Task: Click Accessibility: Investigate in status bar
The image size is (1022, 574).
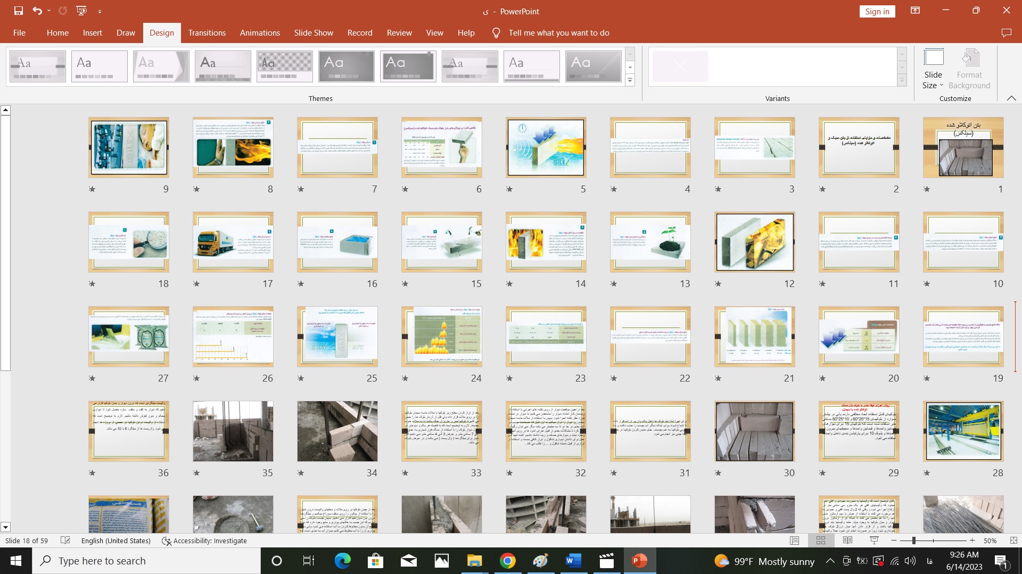Action: tap(204, 541)
